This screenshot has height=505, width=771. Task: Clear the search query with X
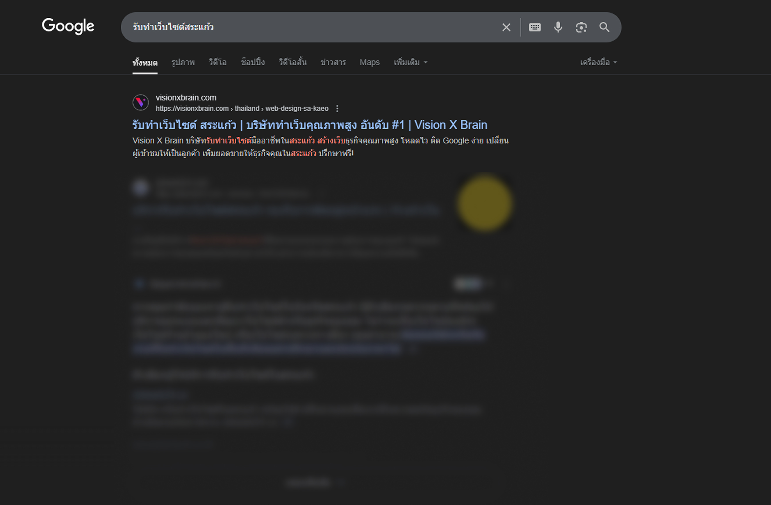[x=506, y=28]
